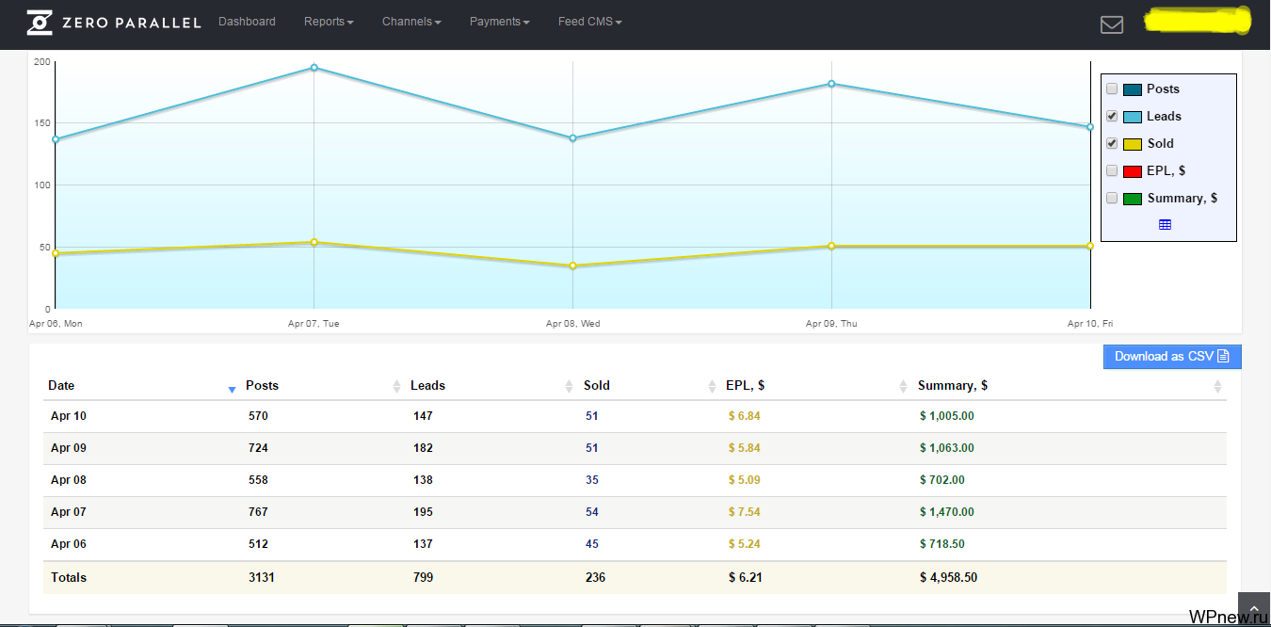
Task: Expand the Payments dropdown menu
Action: 499,22
